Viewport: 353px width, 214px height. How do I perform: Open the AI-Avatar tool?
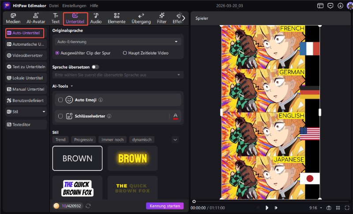(36, 18)
